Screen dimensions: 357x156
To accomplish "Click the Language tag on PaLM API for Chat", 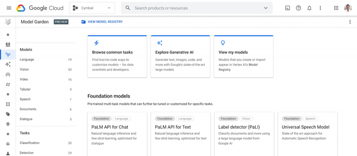I will pyautogui.click(x=122, y=119).
